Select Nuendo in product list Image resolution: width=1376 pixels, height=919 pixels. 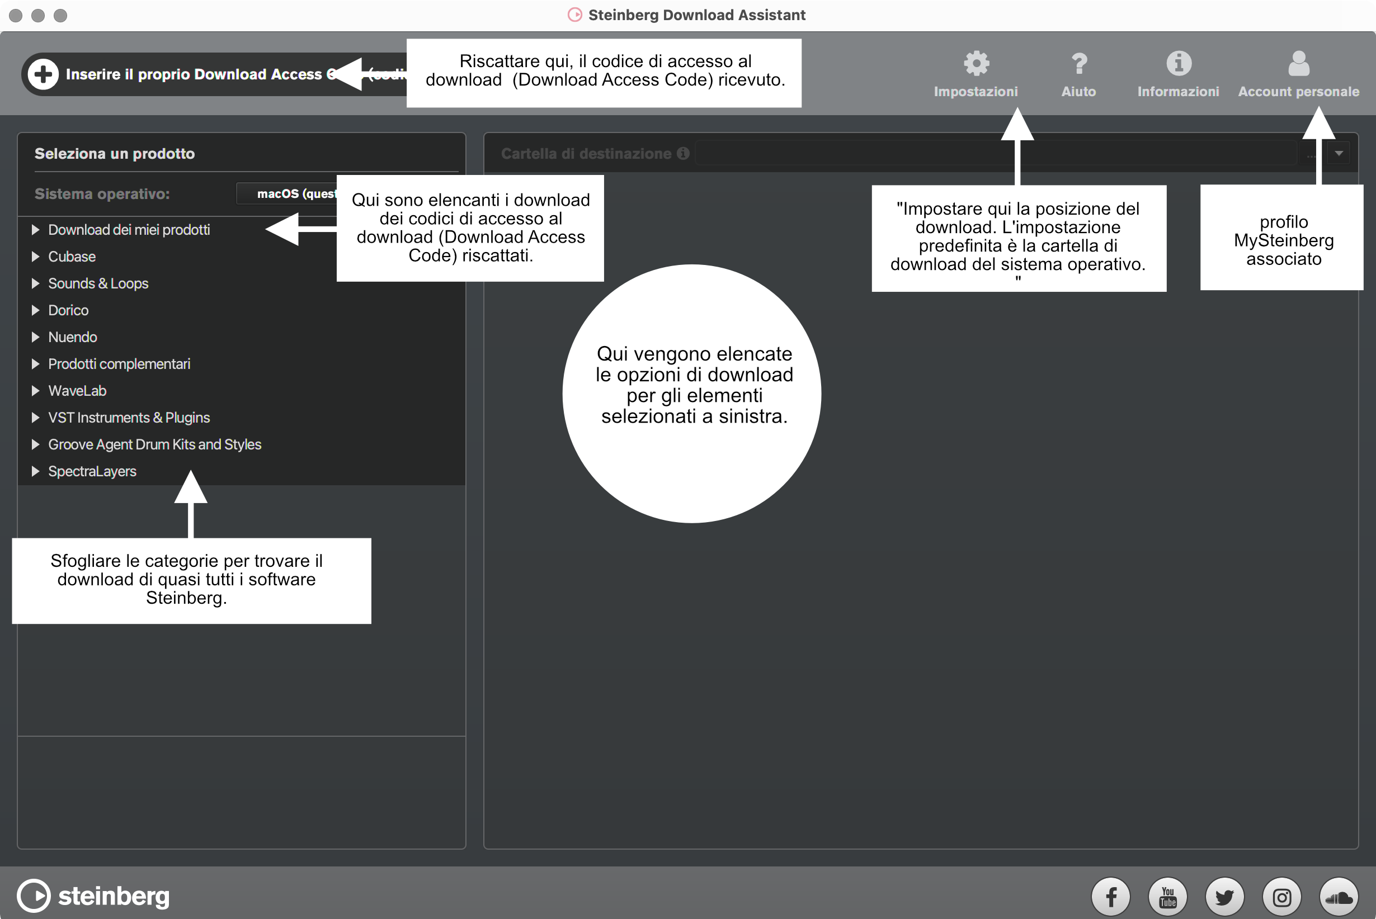[x=73, y=337]
